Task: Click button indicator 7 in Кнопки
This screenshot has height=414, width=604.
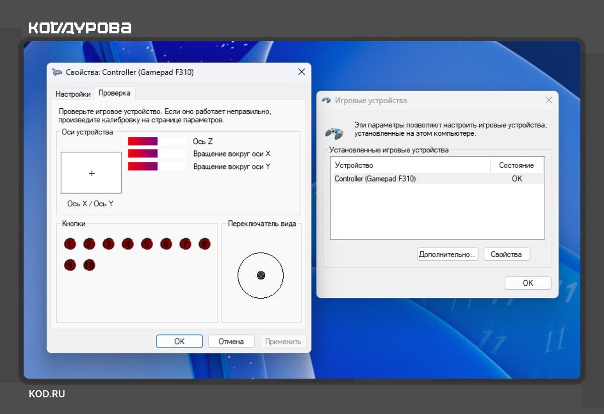Action: click(x=185, y=244)
